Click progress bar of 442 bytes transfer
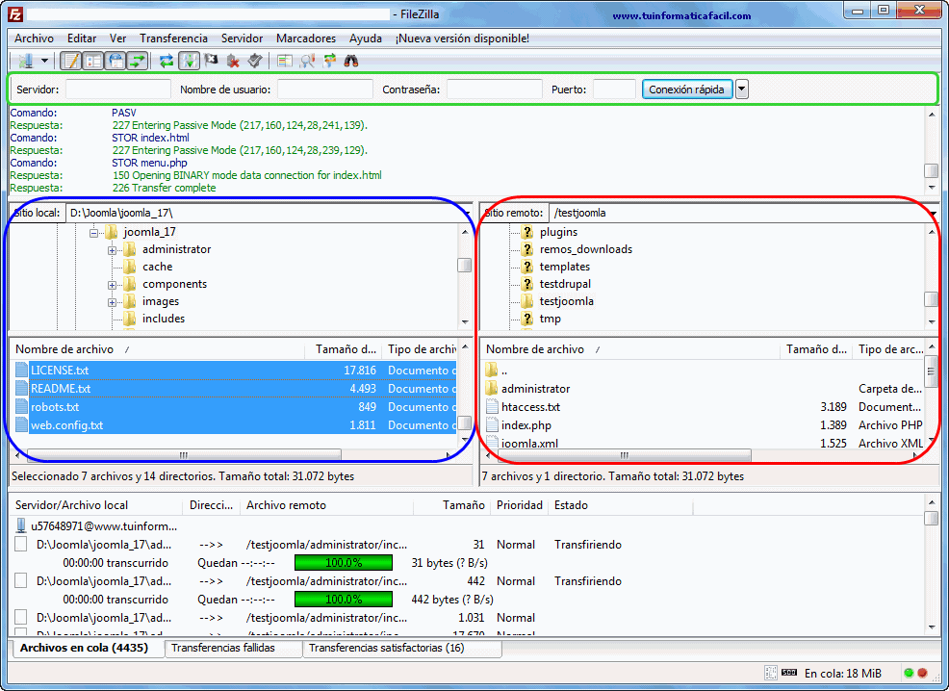Image resolution: width=949 pixels, height=691 pixels. tap(344, 599)
